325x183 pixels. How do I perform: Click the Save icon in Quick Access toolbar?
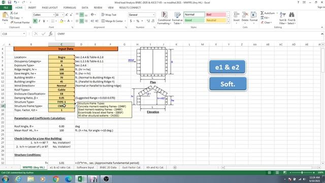tap(9, 2)
